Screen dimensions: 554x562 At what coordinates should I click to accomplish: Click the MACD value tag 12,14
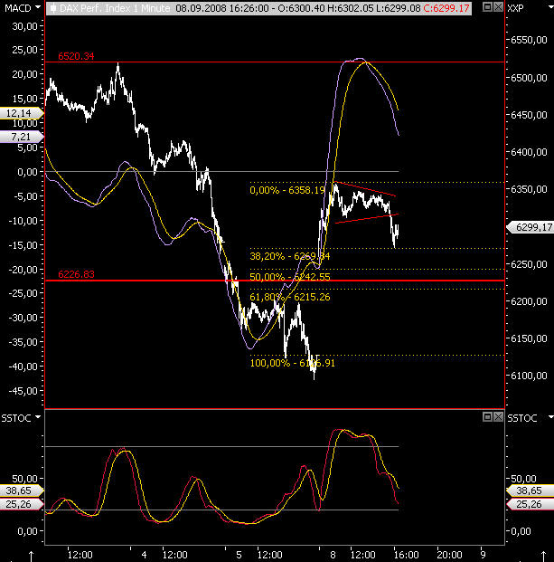[x=22, y=113]
